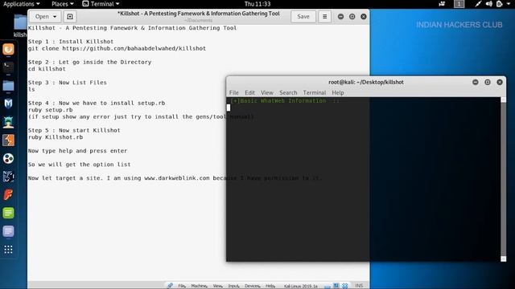
Task: Click the 'Kali Linux 2019.1a' statusbar label
Action: [300, 286]
